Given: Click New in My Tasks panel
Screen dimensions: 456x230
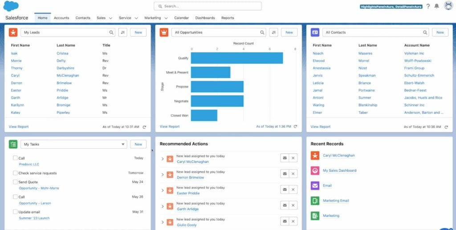Looking at the screenshot, I should point(138,144).
